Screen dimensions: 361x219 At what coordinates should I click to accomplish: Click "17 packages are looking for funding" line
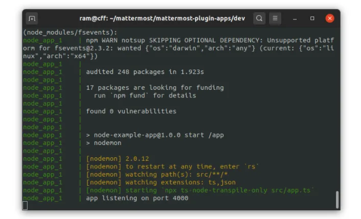pyautogui.click(x=155, y=88)
